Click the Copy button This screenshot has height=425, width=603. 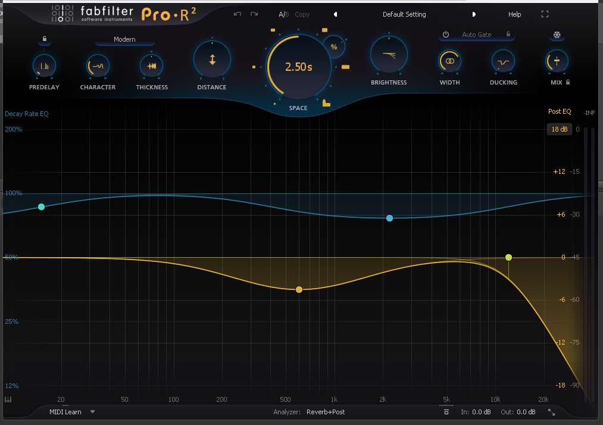coord(302,14)
